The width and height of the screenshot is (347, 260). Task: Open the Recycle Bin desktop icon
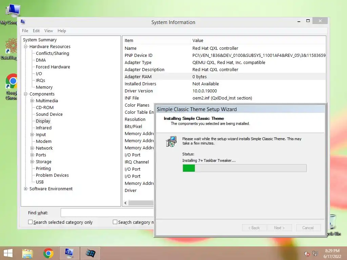(x=334, y=225)
